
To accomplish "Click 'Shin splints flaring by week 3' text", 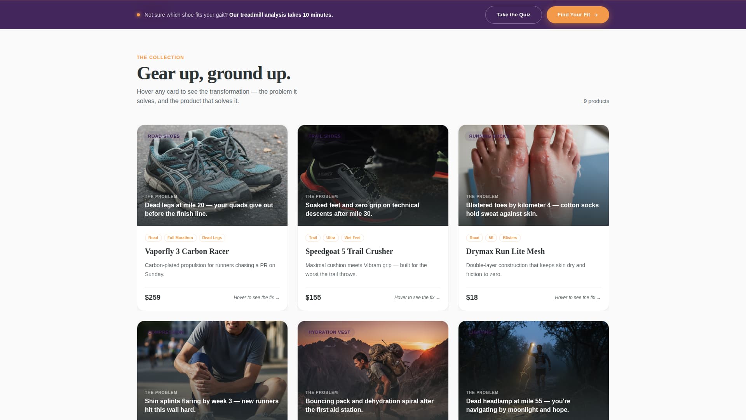I will click(x=212, y=405).
